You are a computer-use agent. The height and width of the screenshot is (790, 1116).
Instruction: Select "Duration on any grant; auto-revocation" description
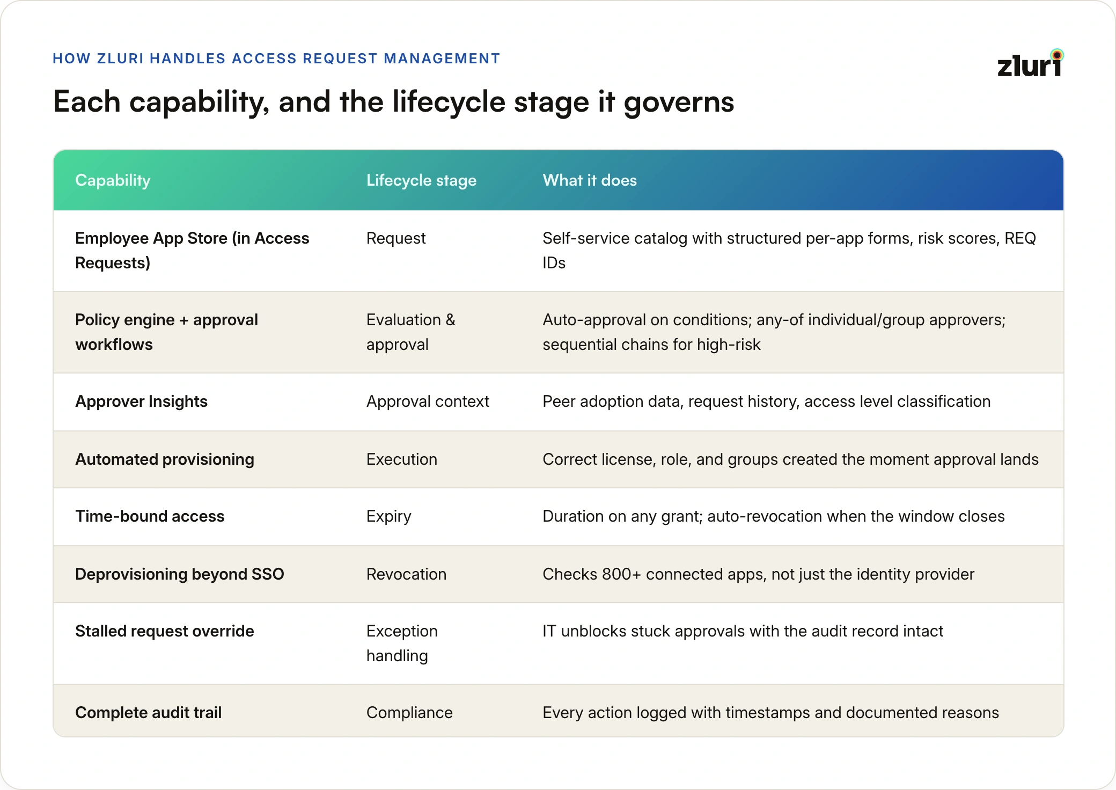point(773,516)
